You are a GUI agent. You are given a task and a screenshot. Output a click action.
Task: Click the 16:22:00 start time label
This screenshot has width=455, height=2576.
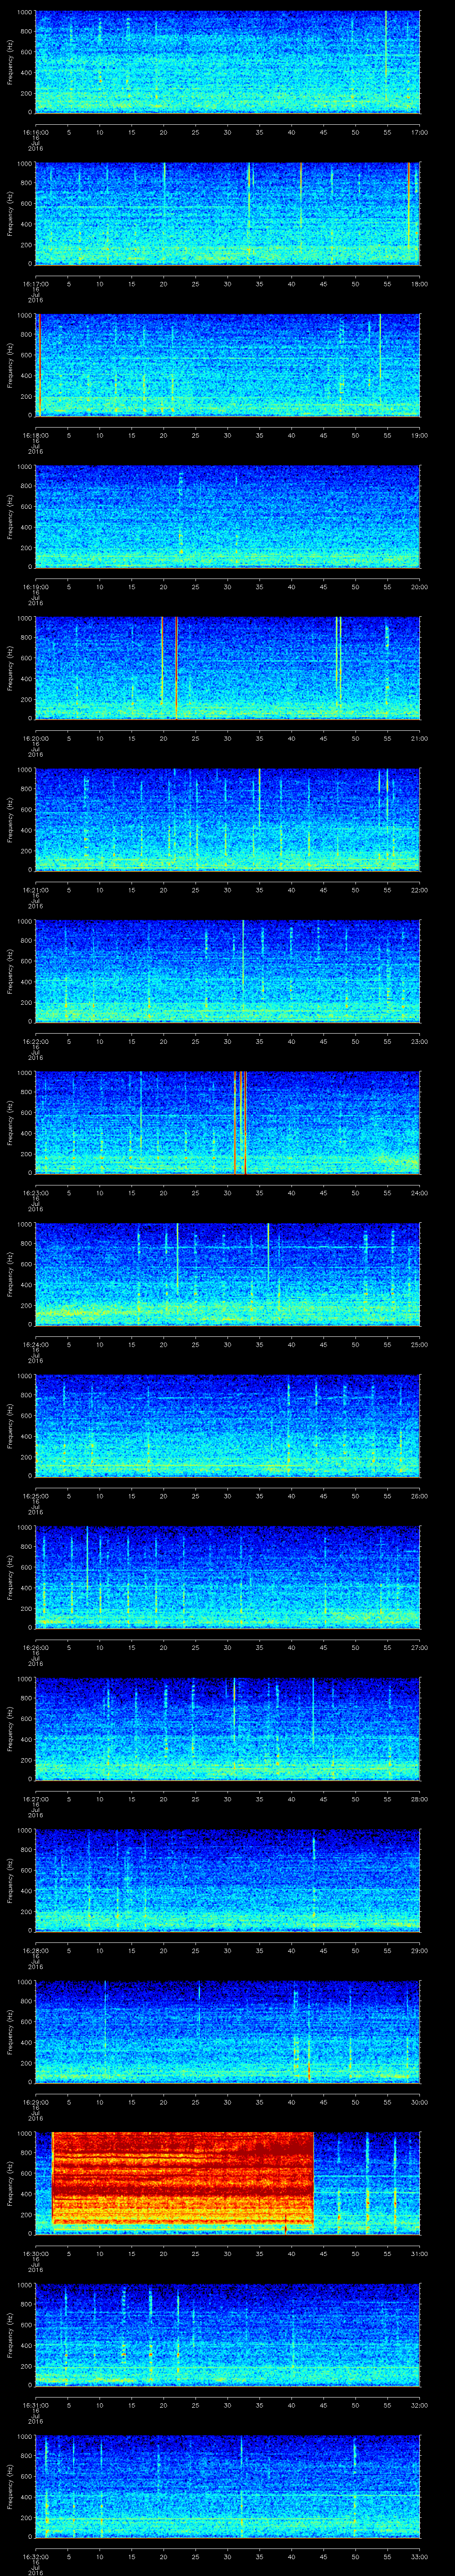point(35,1042)
